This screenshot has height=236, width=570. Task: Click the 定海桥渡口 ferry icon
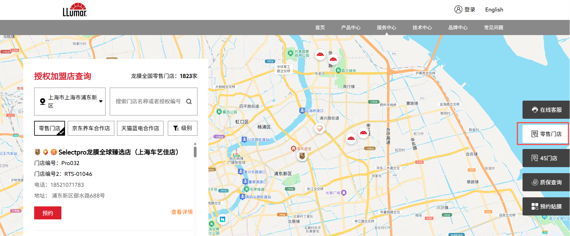tap(302, 111)
